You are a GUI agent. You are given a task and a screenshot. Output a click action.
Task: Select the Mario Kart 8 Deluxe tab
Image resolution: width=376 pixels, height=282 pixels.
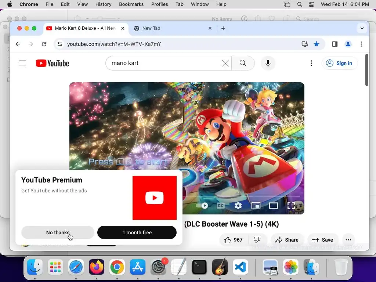(85, 28)
